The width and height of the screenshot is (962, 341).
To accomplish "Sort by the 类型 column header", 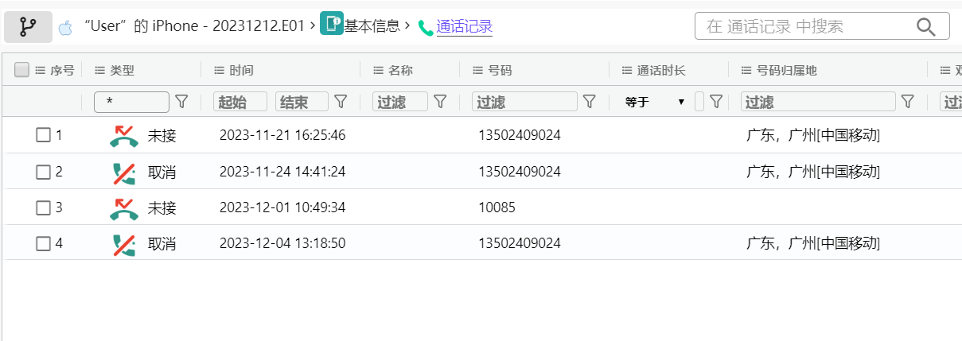I will [122, 71].
